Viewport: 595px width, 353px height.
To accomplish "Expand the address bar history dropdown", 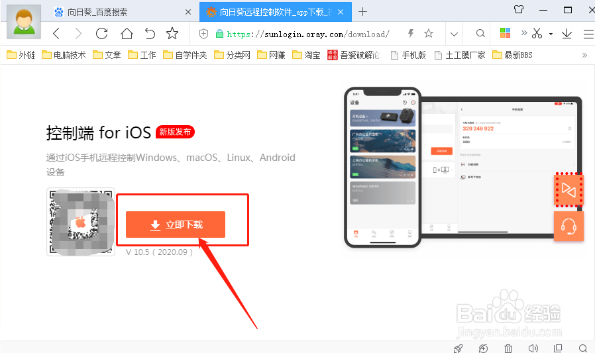I will coord(454,34).
